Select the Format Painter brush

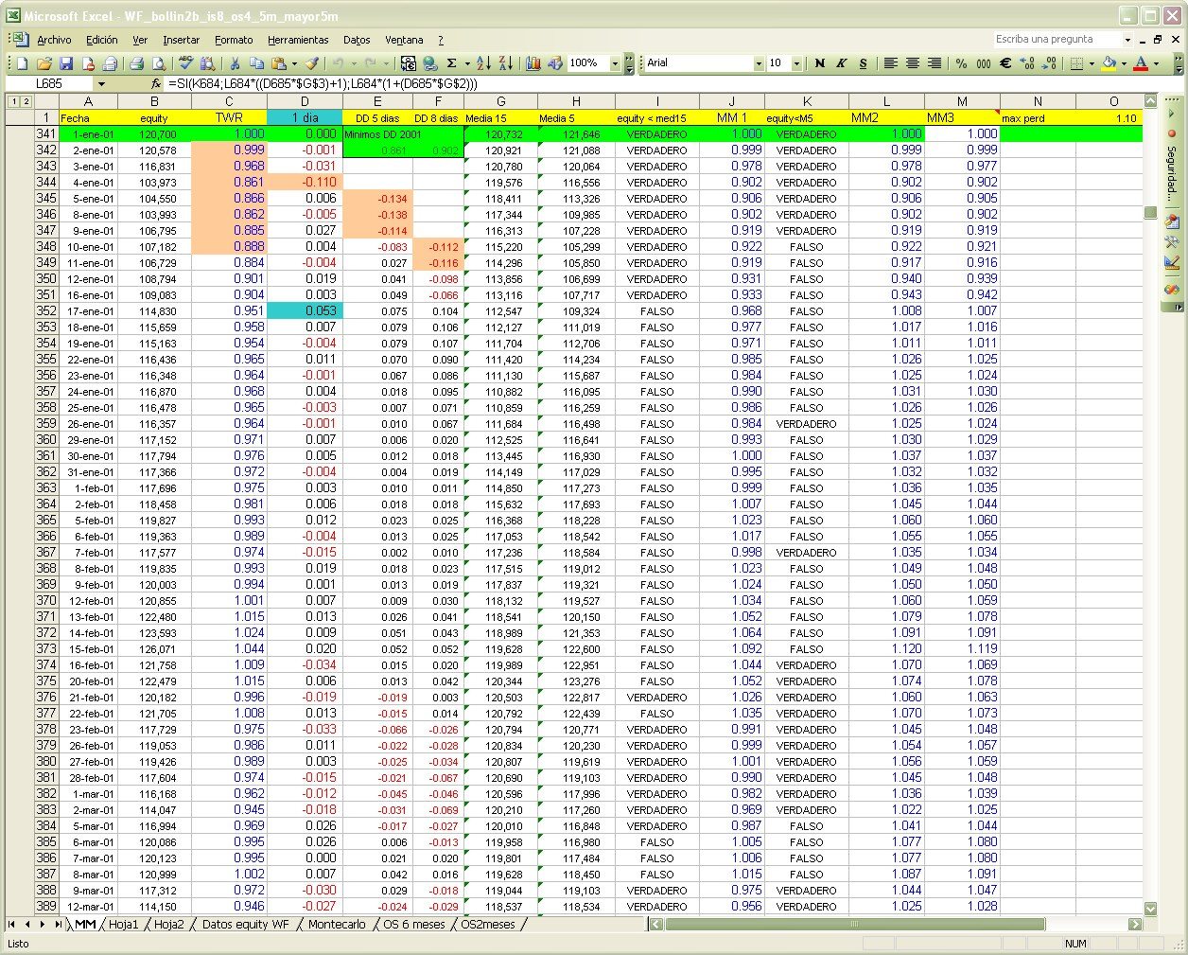coord(311,63)
